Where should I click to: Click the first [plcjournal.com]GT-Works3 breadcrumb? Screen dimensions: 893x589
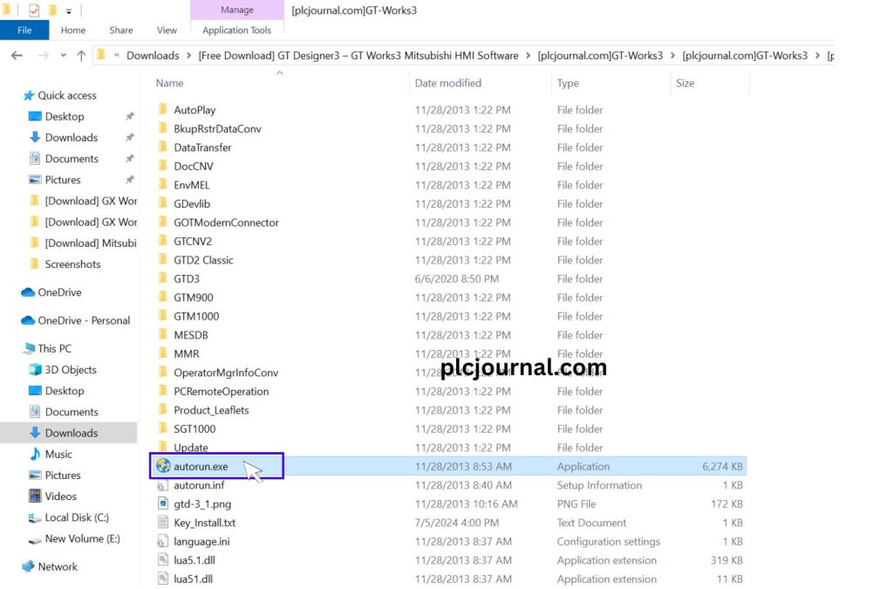600,55
